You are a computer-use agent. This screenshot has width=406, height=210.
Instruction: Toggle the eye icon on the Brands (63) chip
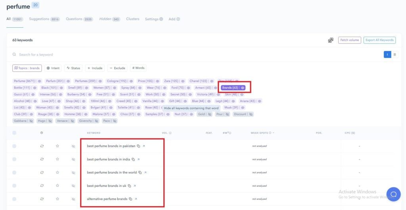click(243, 88)
